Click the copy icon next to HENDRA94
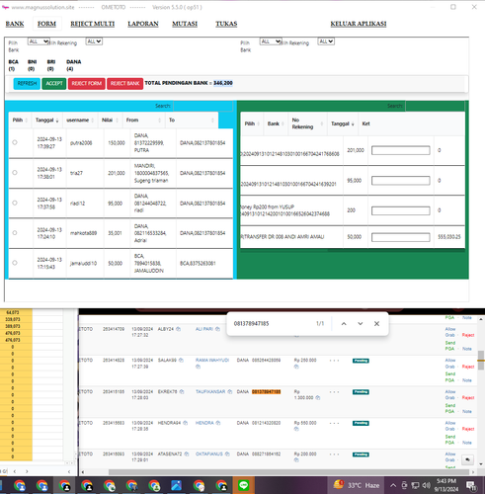This screenshot has height=494, width=485. (x=186, y=423)
